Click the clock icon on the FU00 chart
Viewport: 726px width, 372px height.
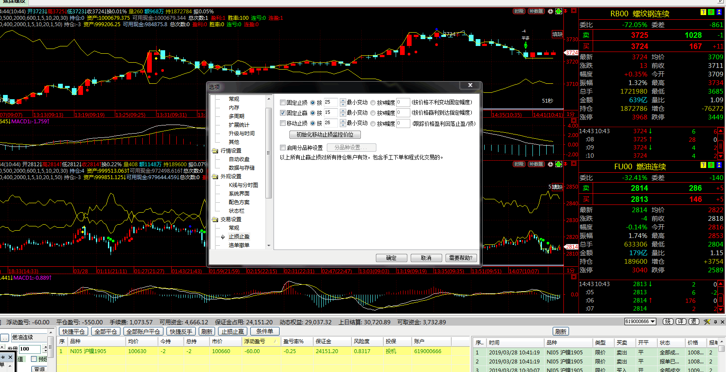551,164
